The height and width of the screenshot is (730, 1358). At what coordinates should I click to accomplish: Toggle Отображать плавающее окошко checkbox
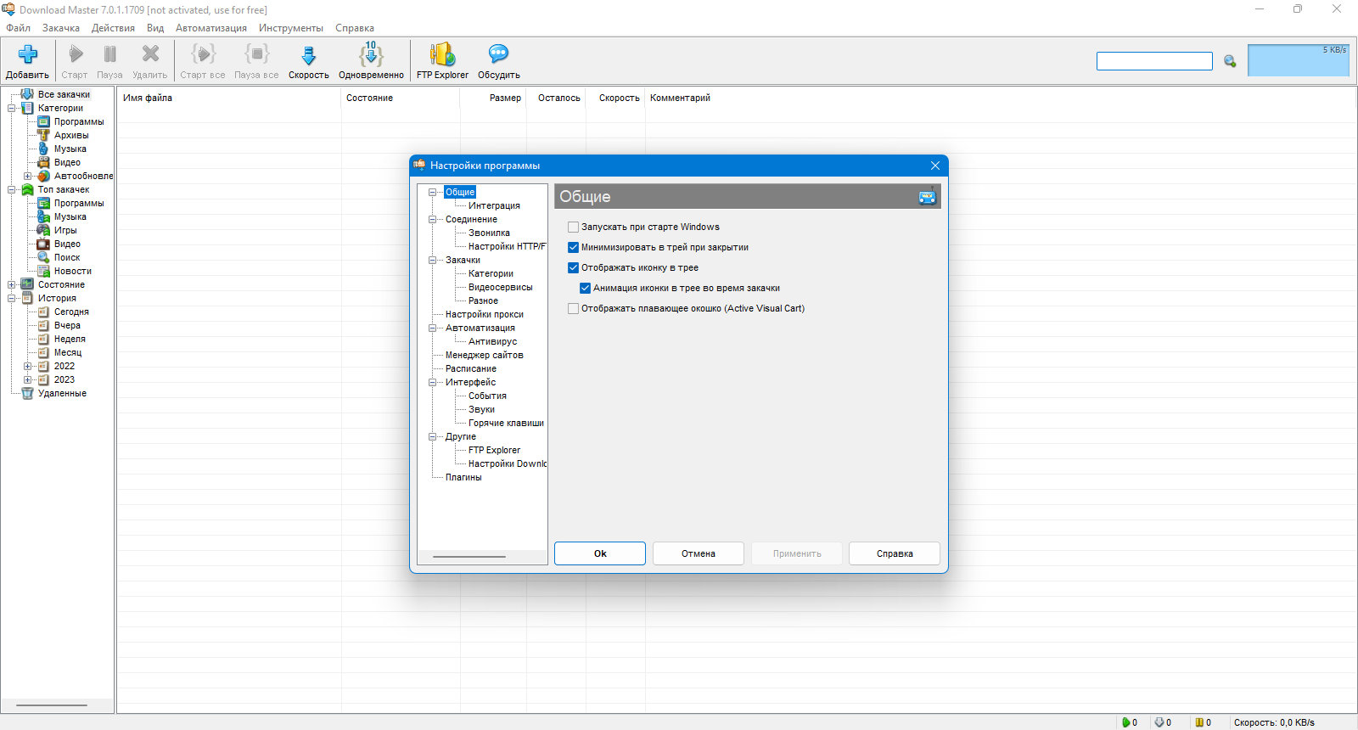click(573, 308)
